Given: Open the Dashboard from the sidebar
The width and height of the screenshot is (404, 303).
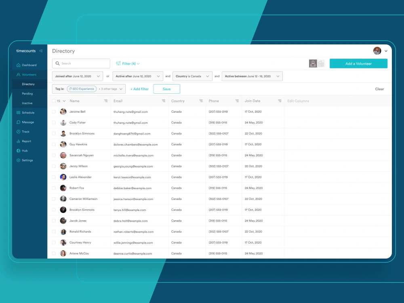Looking at the screenshot, I should pos(28,65).
